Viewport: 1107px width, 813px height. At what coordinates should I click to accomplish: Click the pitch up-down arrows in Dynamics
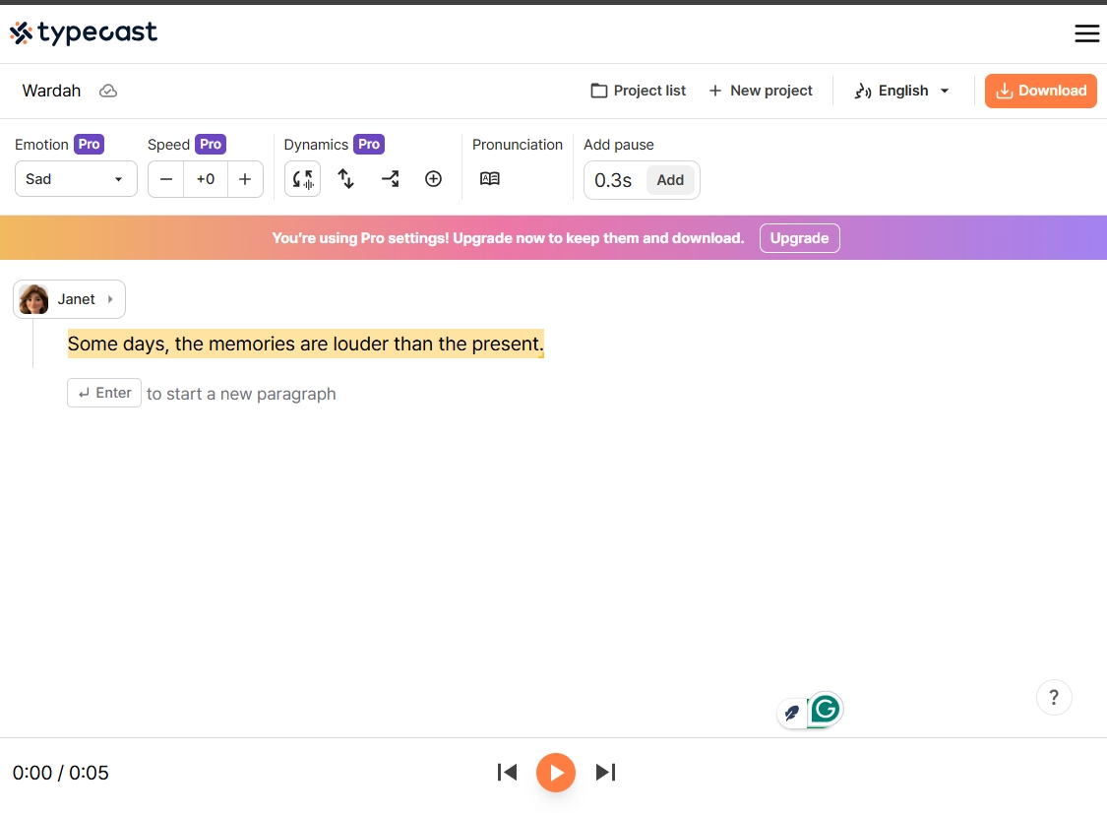(346, 178)
